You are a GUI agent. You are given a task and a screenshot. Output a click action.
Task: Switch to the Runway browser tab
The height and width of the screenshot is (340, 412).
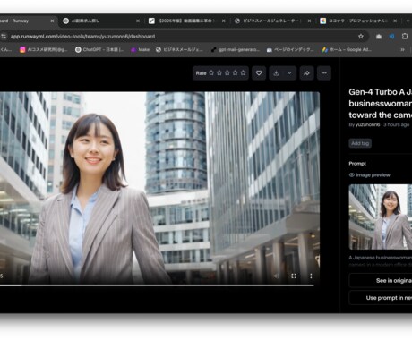tap(24, 21)
